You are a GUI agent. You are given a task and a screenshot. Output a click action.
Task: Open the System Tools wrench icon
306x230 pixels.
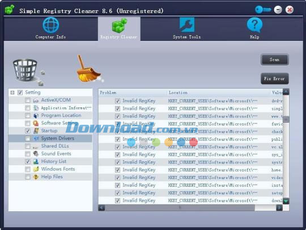click(x=187, y=24)
